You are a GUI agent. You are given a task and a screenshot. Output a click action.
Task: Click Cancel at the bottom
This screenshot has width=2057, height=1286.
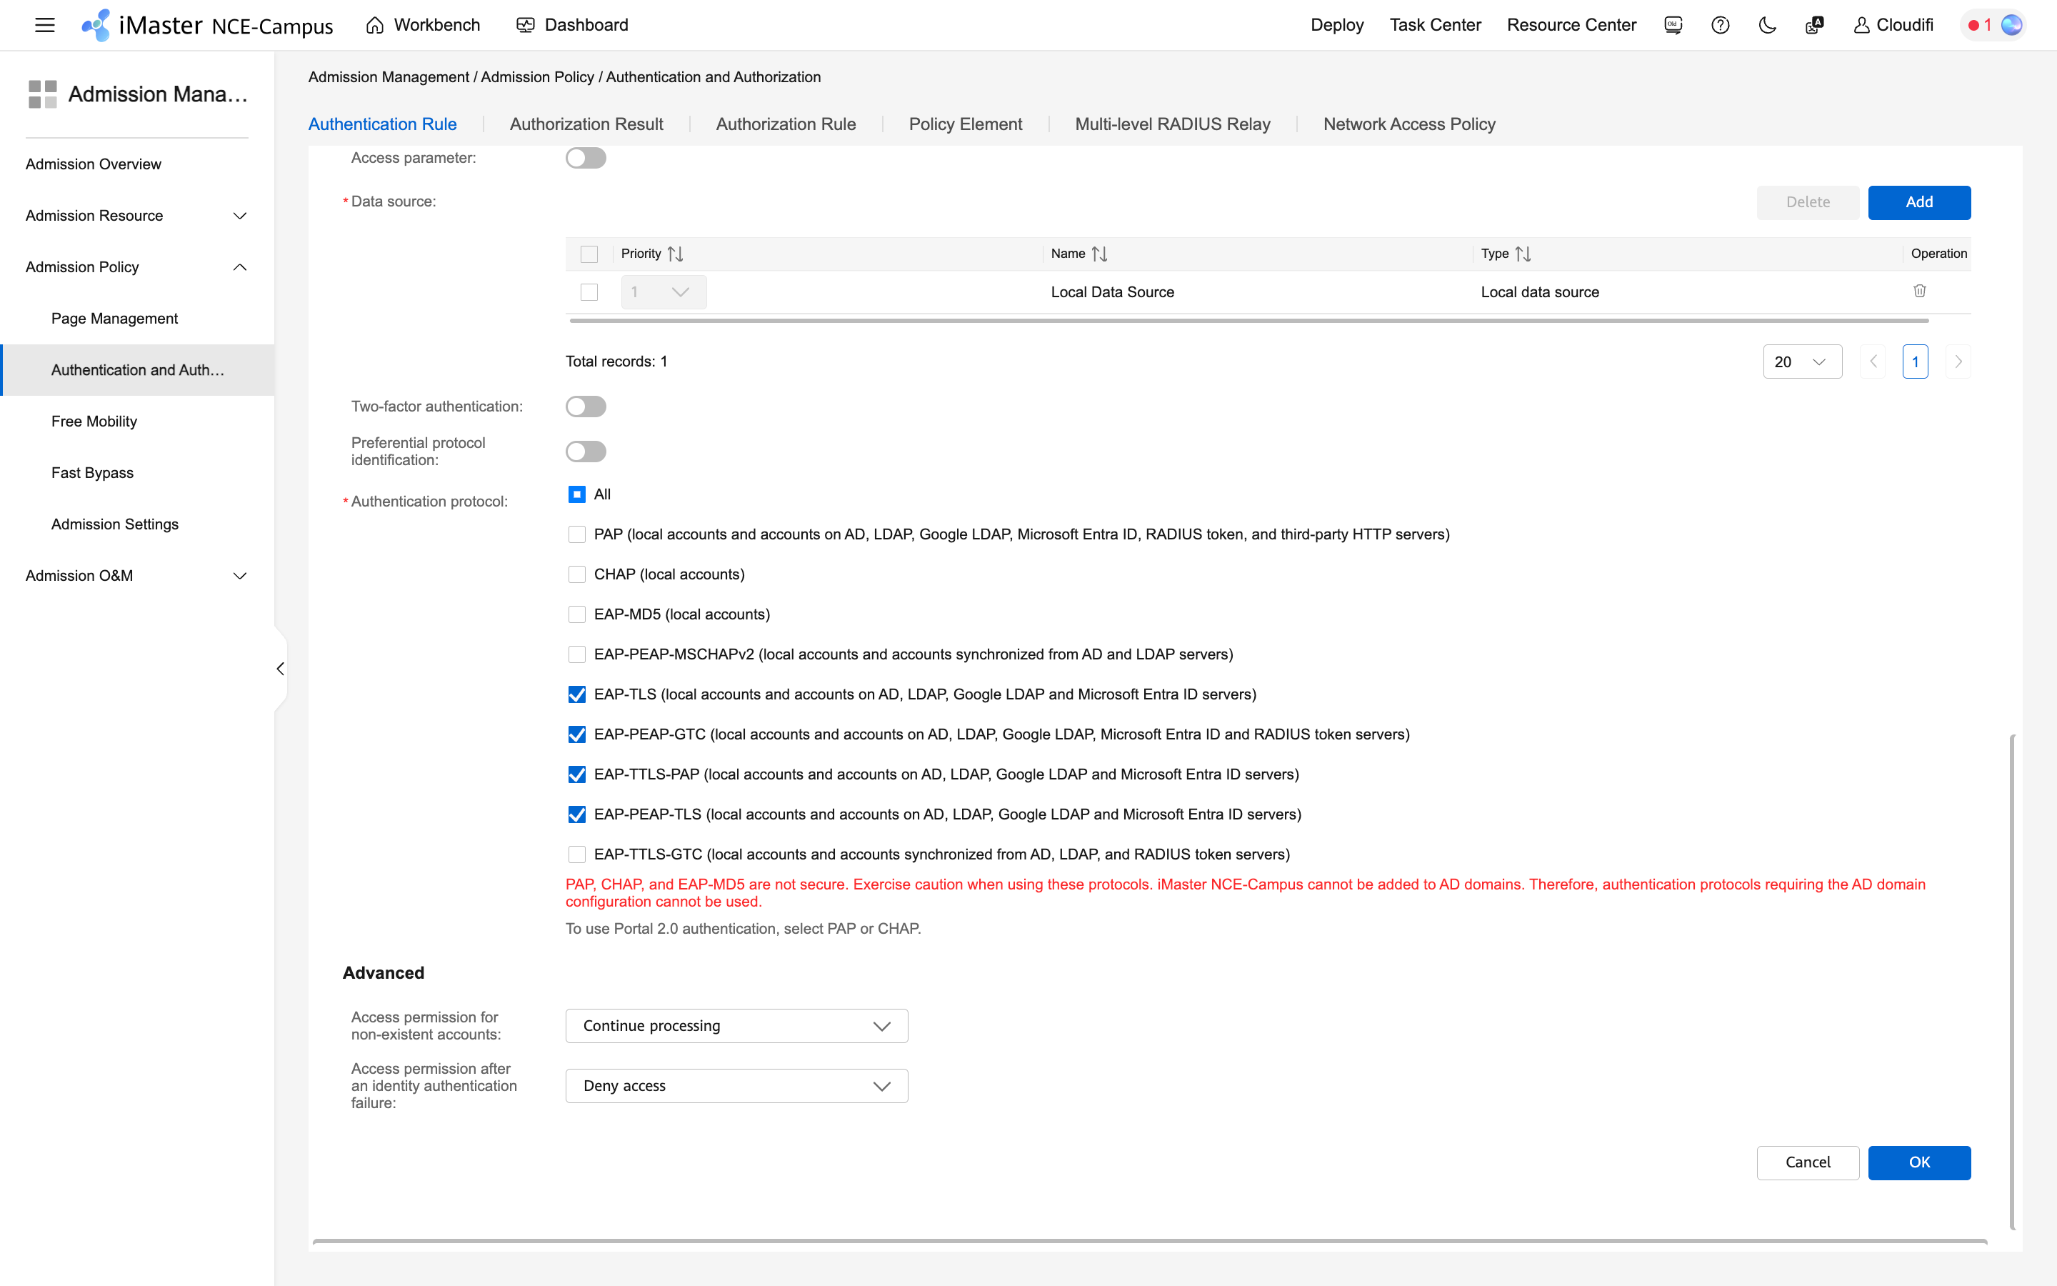[1807, 1162]
